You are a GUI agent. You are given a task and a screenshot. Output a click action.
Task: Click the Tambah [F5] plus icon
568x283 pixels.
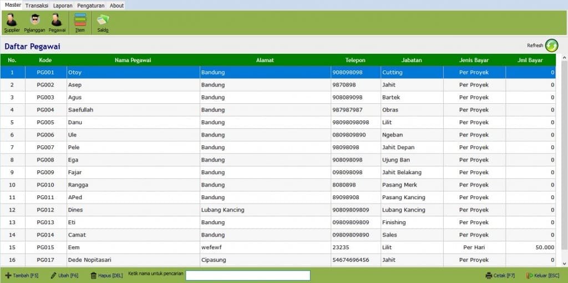(8, 275)
